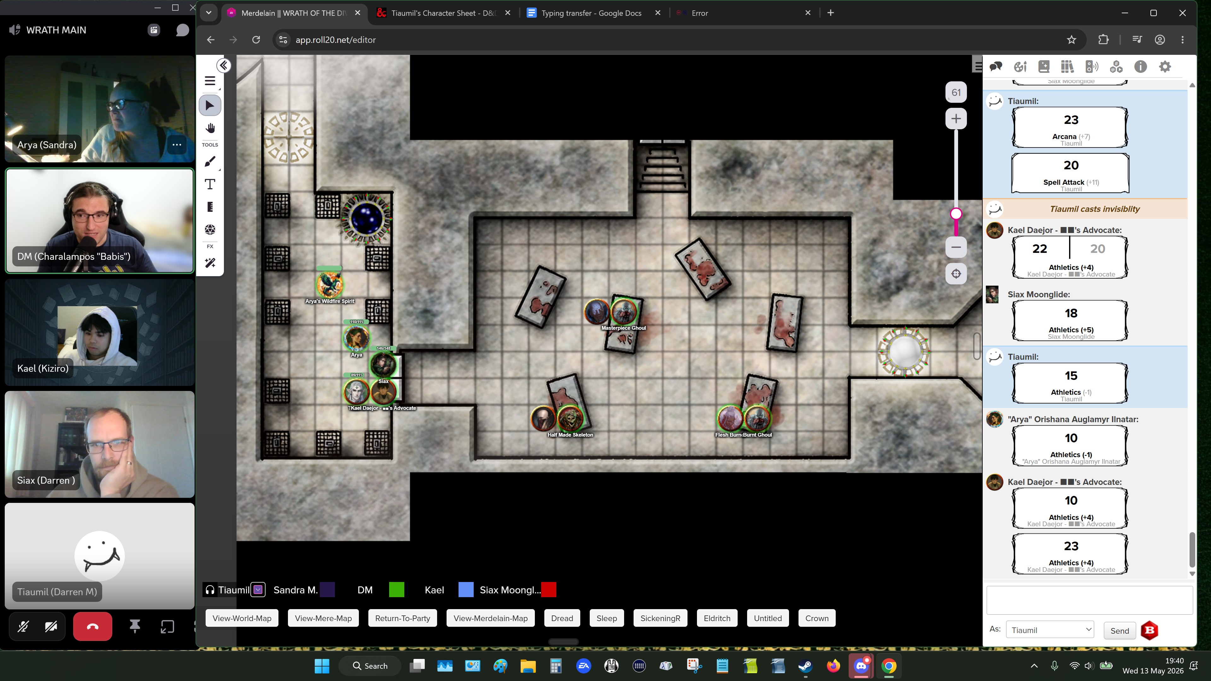Reload the Roll20 page

tap(256, 39)
